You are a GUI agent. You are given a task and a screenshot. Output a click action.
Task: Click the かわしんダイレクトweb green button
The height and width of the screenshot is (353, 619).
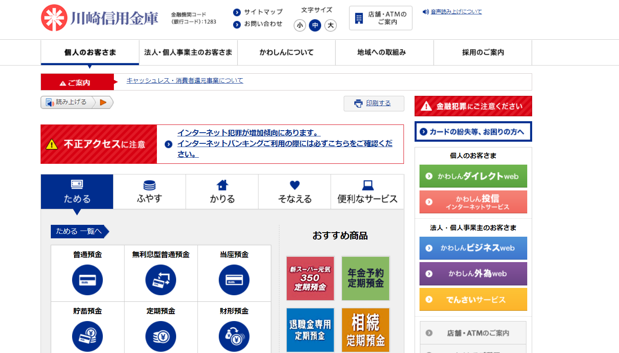[473, 176]
